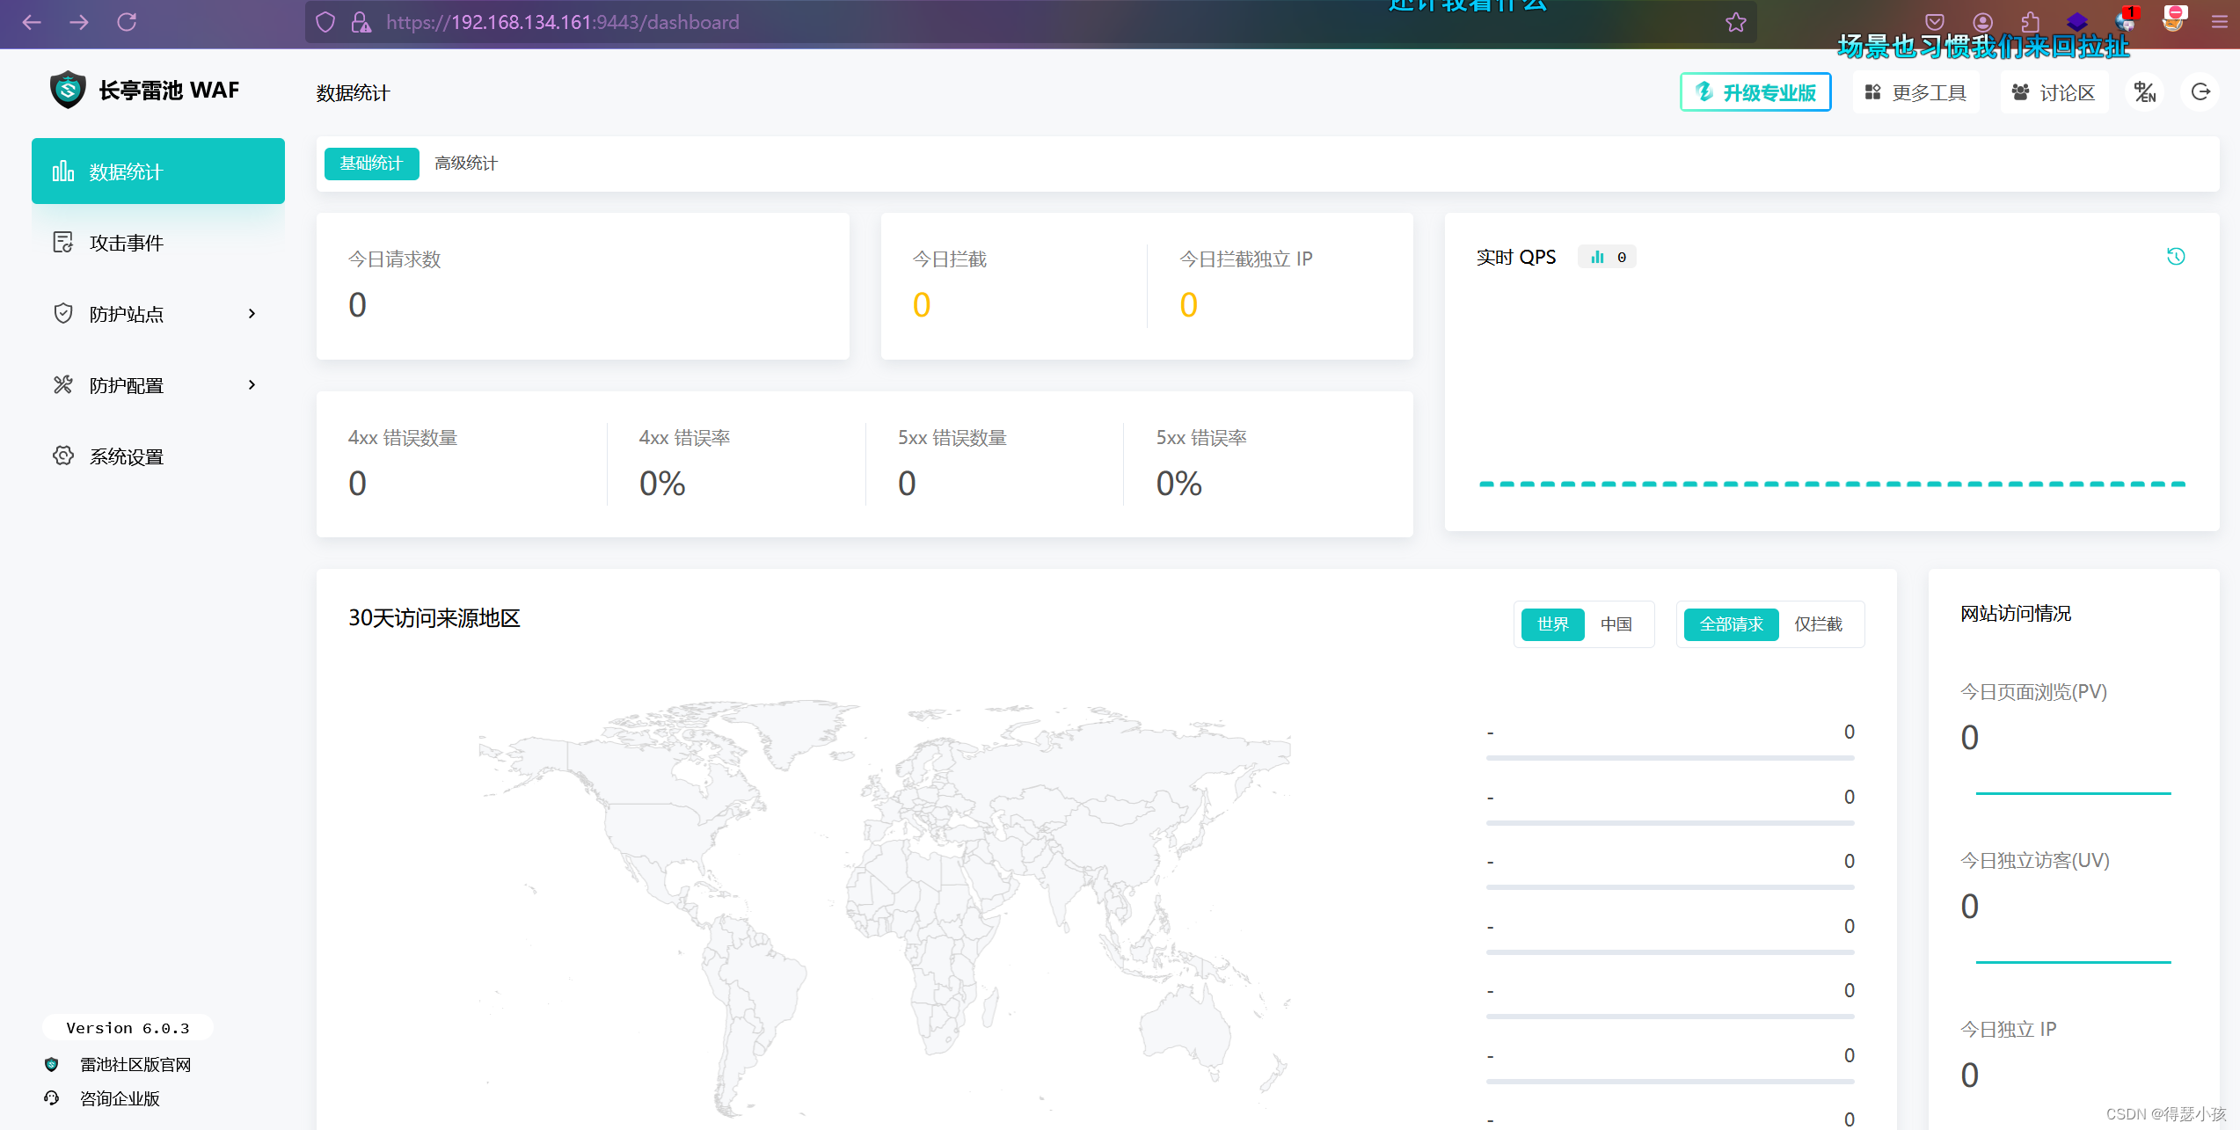Viewport: 2240px width, 1130px height.
Task: Click the 升级专业版 upgrade button
Action: [x=1755, y=92]
